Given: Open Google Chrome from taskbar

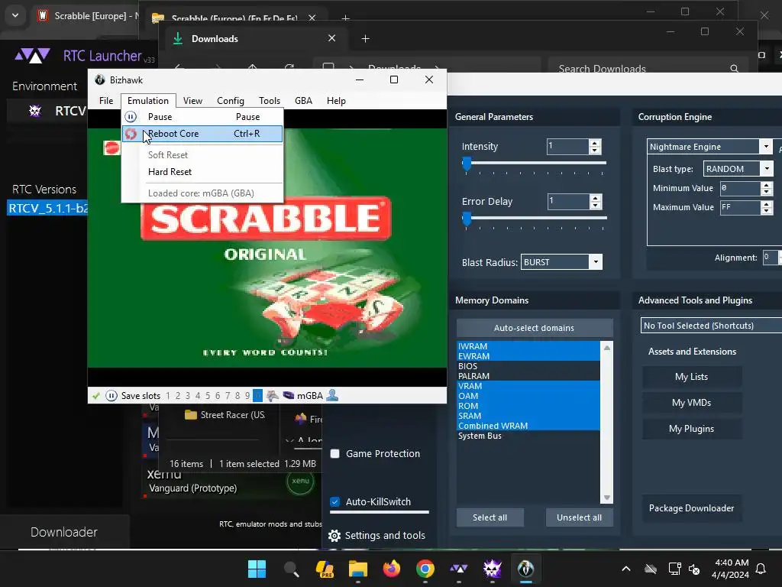Looking at the screenshot, I should (425, 569).
